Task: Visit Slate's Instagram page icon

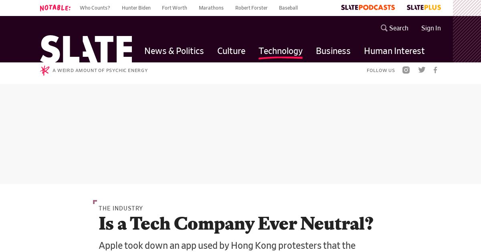Action: (x=406, y=70)
